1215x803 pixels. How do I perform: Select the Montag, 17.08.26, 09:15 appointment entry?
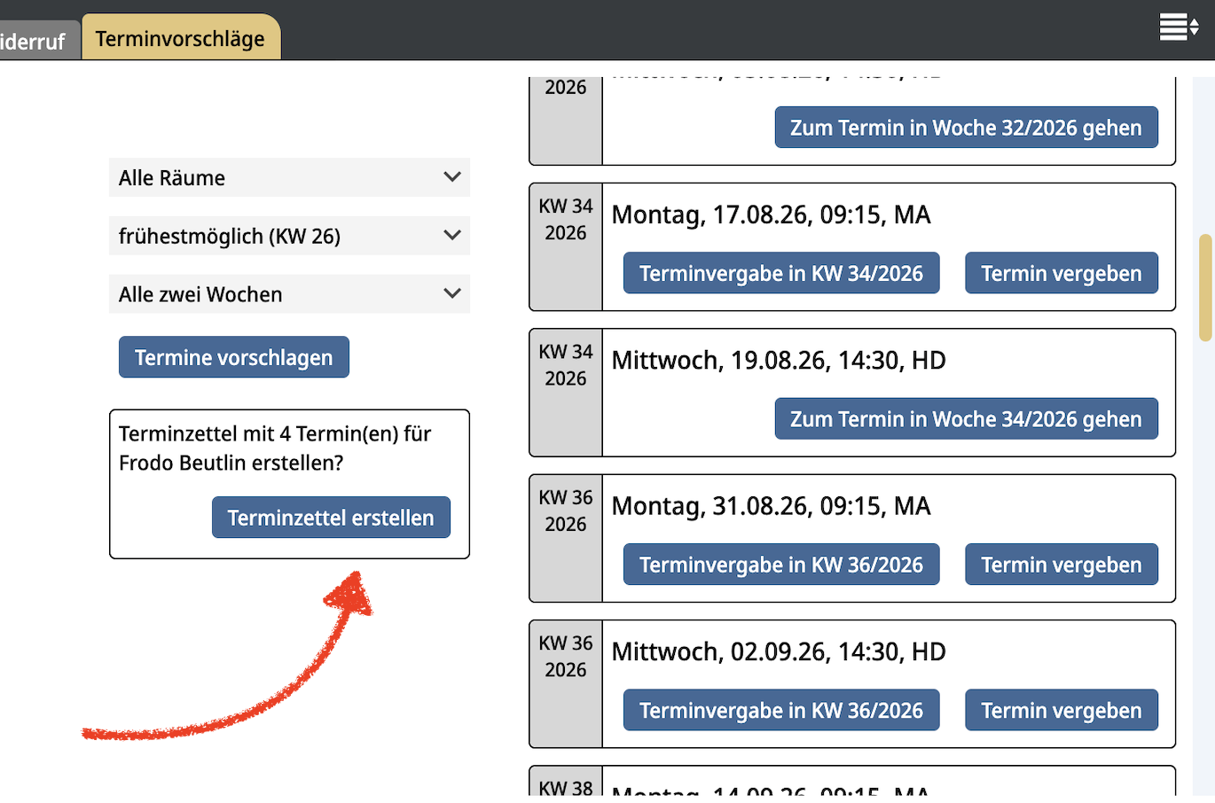click(x=771, y=214)
